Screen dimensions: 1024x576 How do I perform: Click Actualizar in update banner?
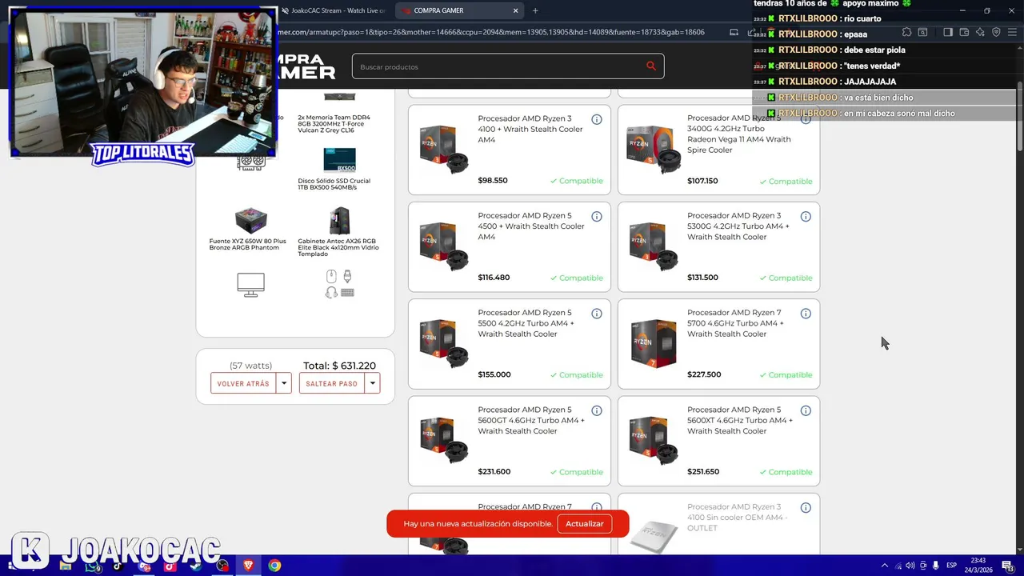pyautogui.click(x=585, y=524)
